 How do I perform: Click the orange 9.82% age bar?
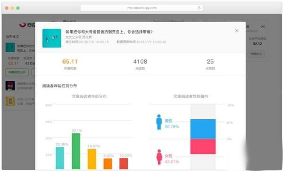(x=108, y=164)
